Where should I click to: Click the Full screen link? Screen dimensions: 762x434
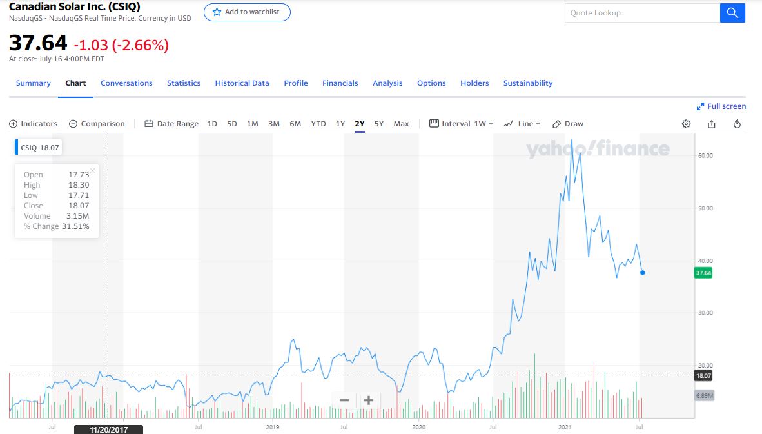point(721,106)
